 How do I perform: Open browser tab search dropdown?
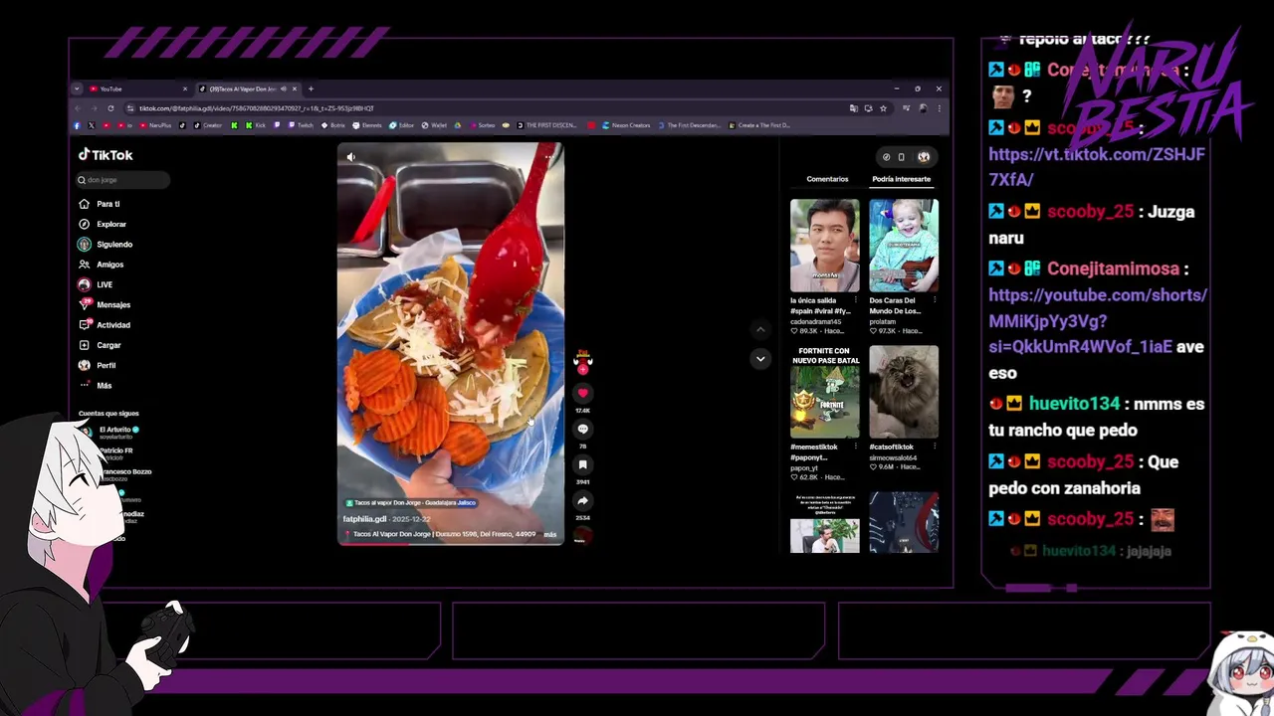coord(77,89)
